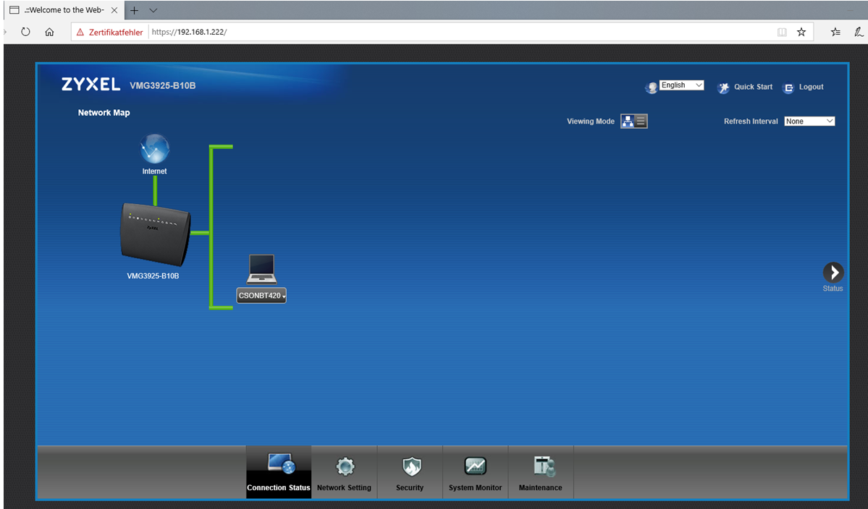Click the Logout icon
Viewport: 868px width, 509px height.
[x=788, y=88]
